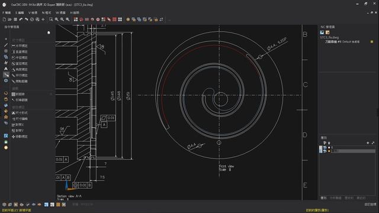Click the orange color swatch of second layer
The width and height of the screenshot is (379, 213).
(329, 151)
